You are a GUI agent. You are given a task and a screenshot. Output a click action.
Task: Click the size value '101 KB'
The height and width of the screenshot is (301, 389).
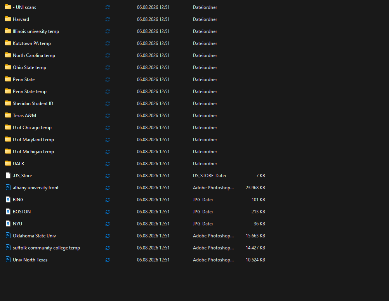point(258,200)
